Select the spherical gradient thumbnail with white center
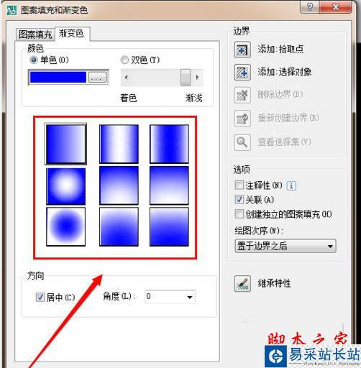Viewport: 361px width, 368px height. coord(65,186)
